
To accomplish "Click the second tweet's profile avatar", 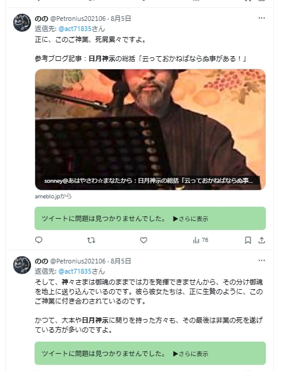I will 22,265.
